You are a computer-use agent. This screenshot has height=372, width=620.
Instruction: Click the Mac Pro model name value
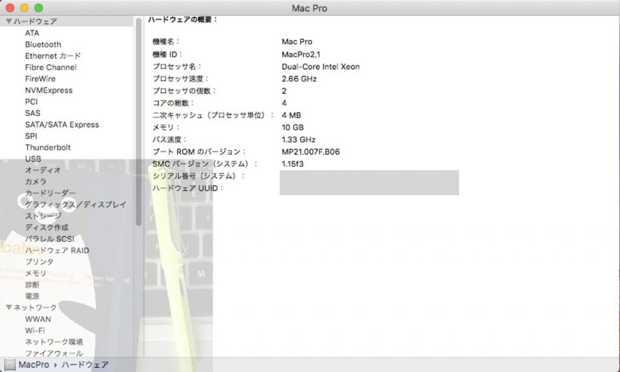[x=297, y=42]
